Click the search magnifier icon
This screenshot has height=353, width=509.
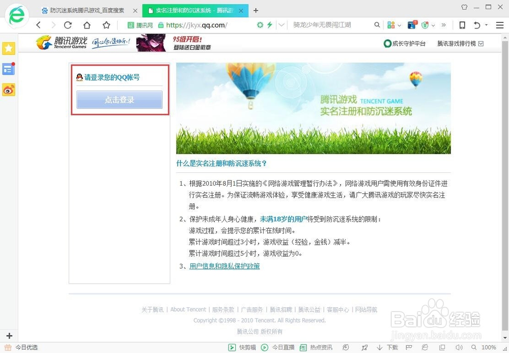point(377,24)
